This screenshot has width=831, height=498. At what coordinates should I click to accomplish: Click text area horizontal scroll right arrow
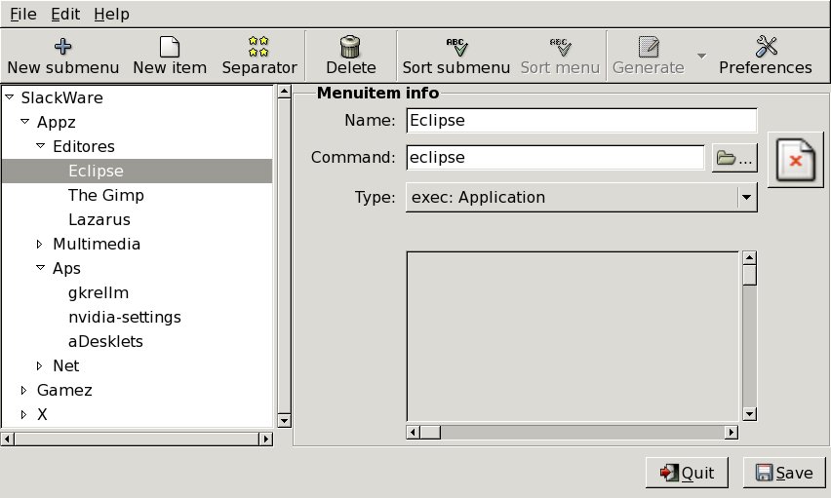[x=732, y=433]
